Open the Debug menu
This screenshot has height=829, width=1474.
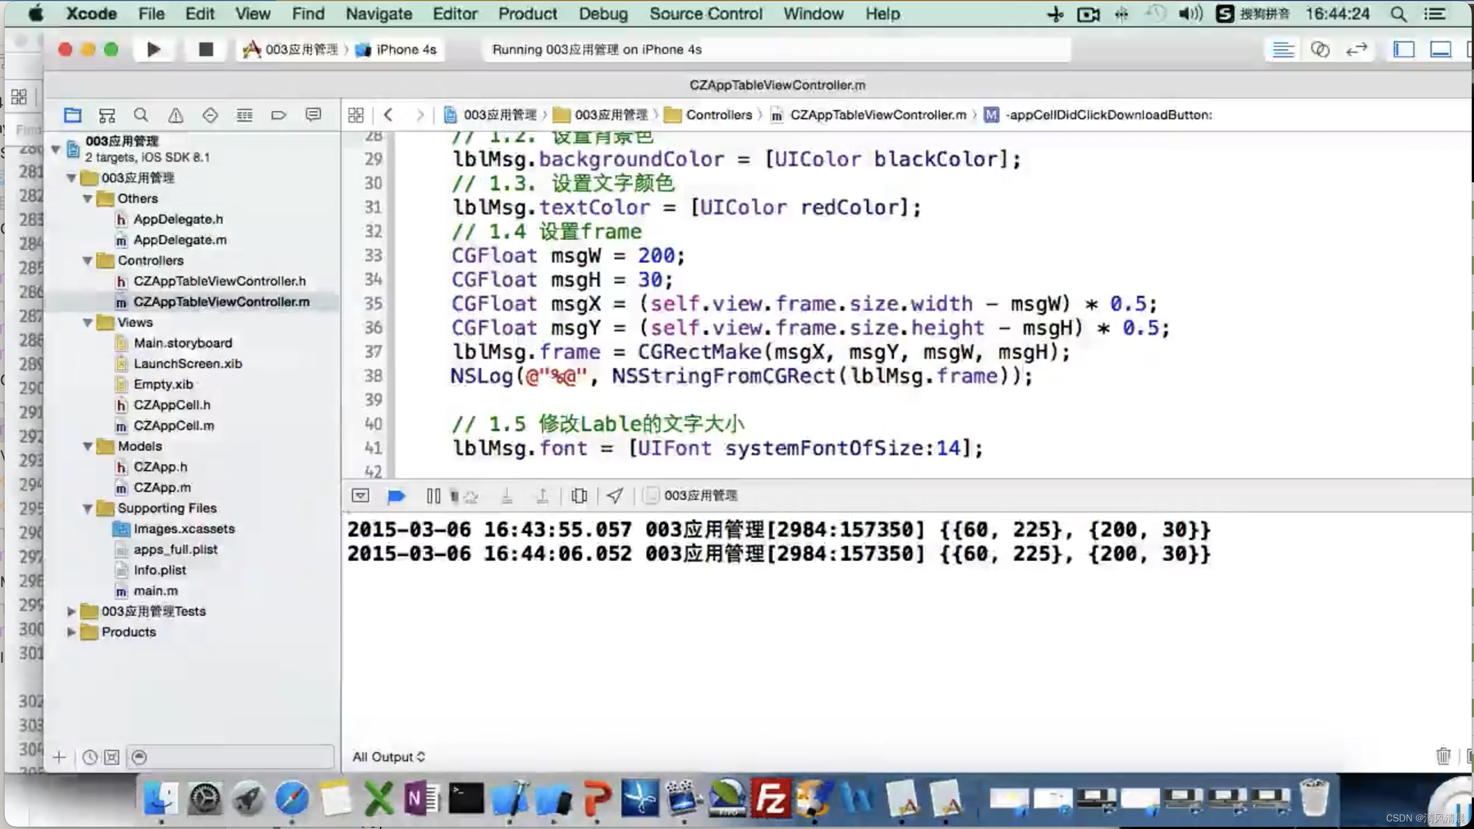603,14
